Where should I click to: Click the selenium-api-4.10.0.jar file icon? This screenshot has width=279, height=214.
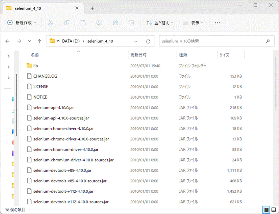coord(29,108)
